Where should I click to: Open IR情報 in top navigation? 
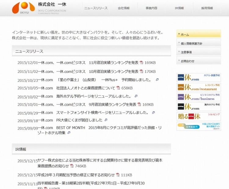pyautogui.click(x=179, y=8)
